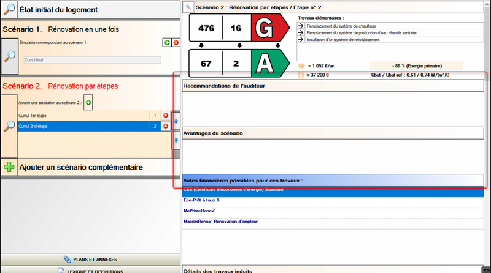Click green plus beside Ajouter une simulation au scénario 2
491x273 pixels.
(88, 102)
